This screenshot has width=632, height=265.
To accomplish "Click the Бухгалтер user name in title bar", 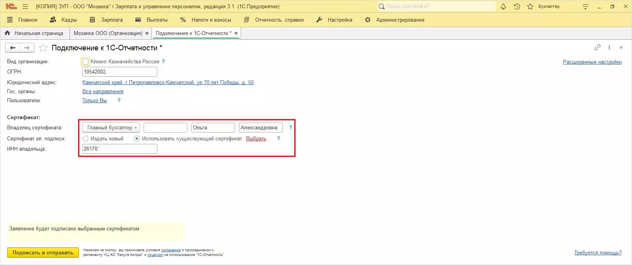I will 549,6.
